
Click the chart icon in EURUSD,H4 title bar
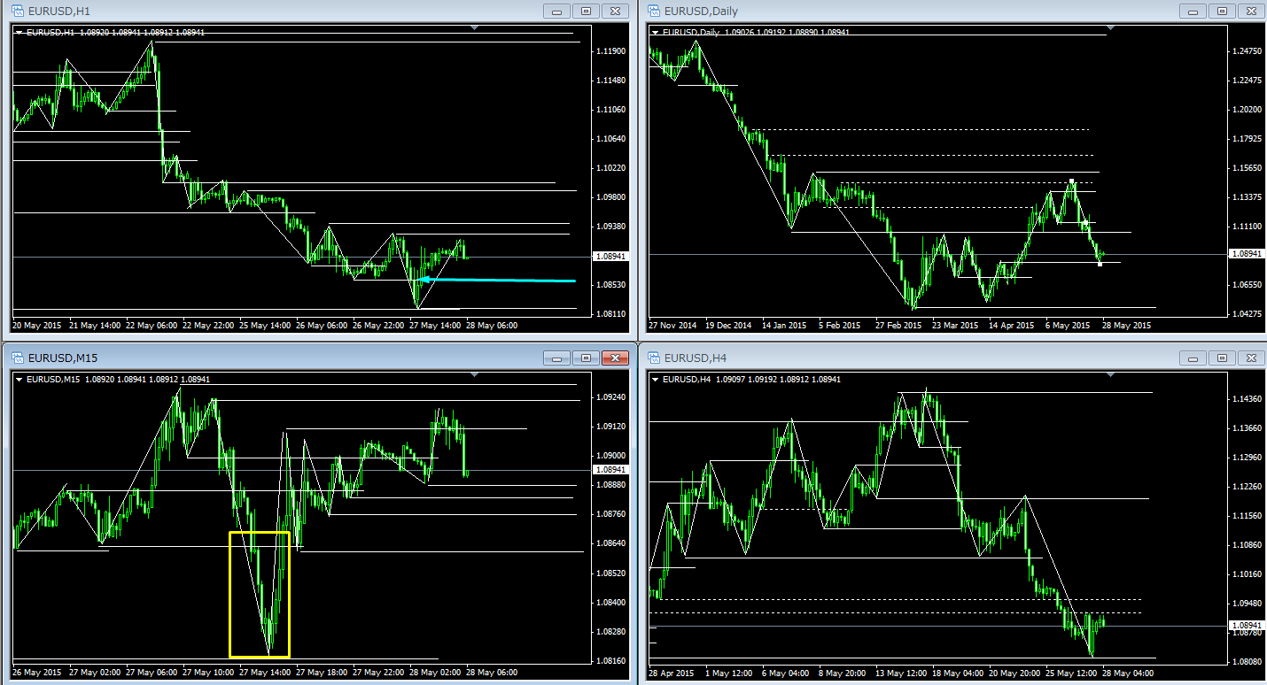tap(654, 358)
